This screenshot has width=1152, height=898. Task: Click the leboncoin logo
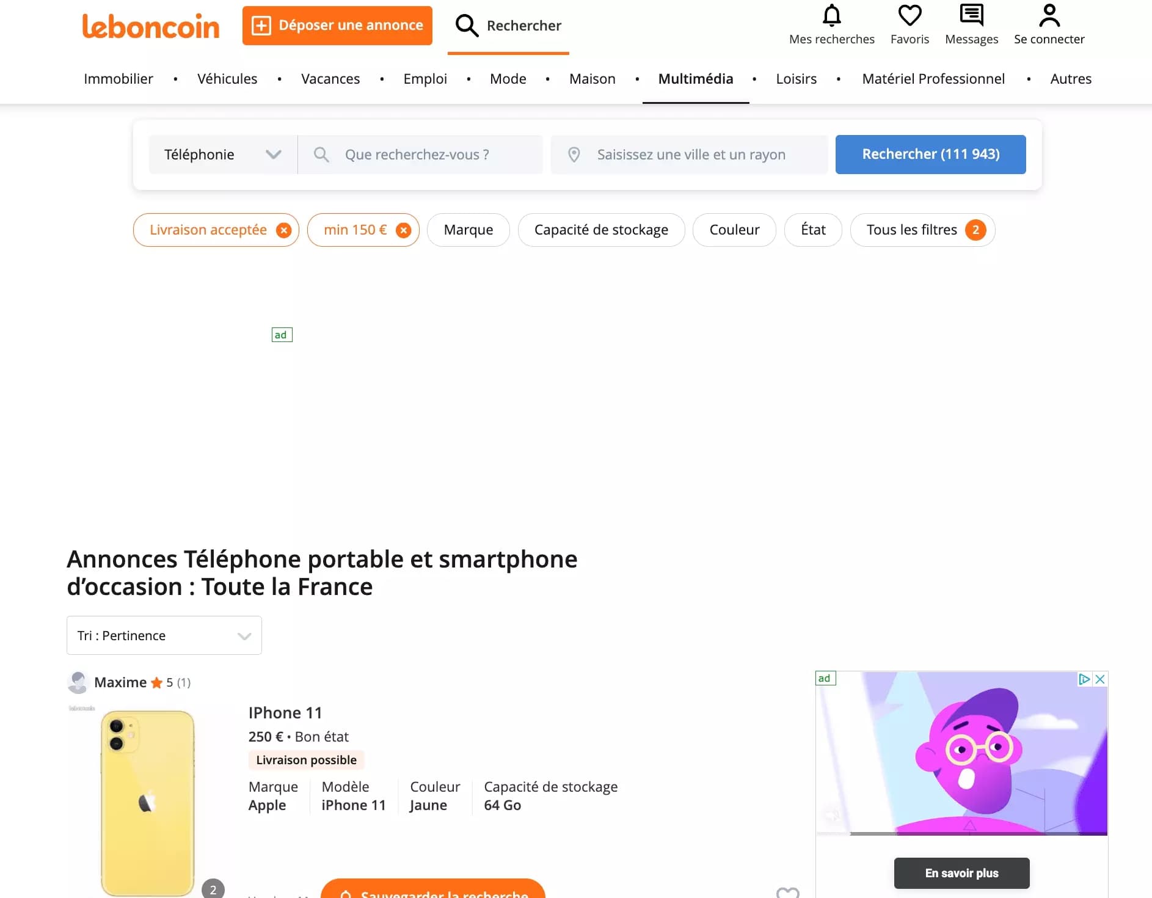pos(150,26)
